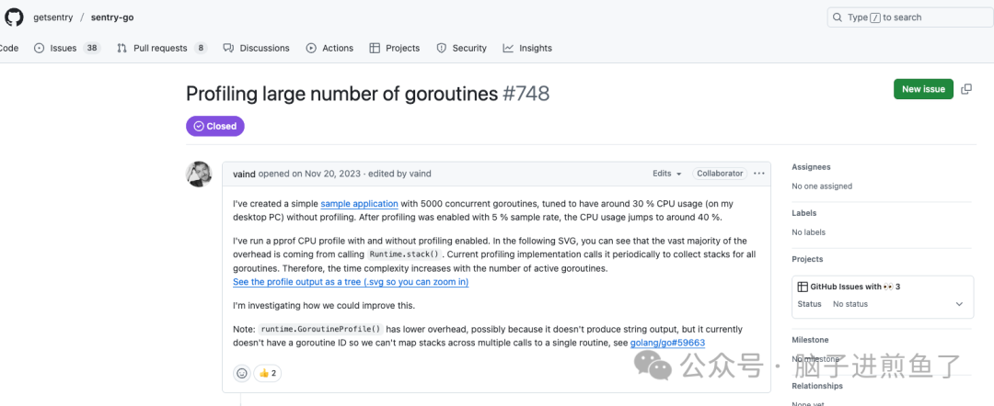Click the 'No labels' text
The height and width of the screenshot is (406, 994).
point(806,232)
